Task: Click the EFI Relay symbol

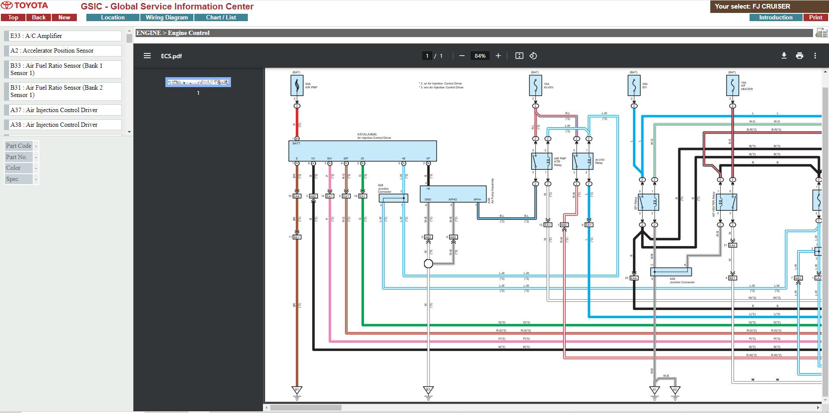Action: (x=648, y=202)
